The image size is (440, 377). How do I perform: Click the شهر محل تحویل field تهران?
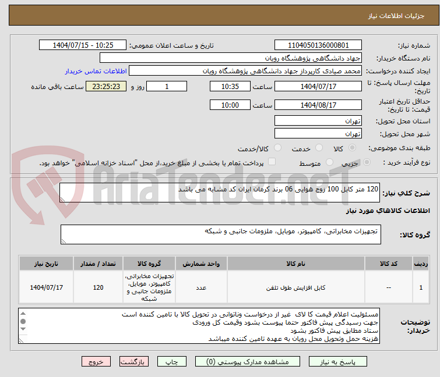point(318,133)
